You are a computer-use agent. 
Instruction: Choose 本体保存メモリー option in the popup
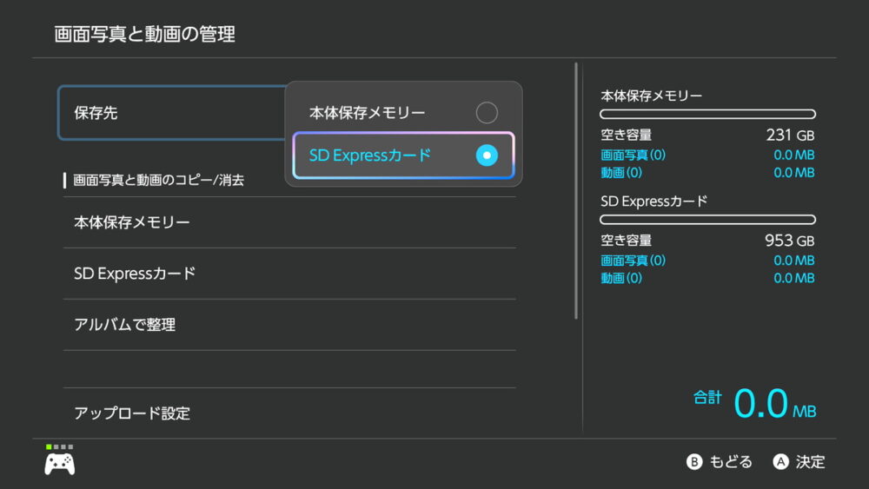point(368,113)
